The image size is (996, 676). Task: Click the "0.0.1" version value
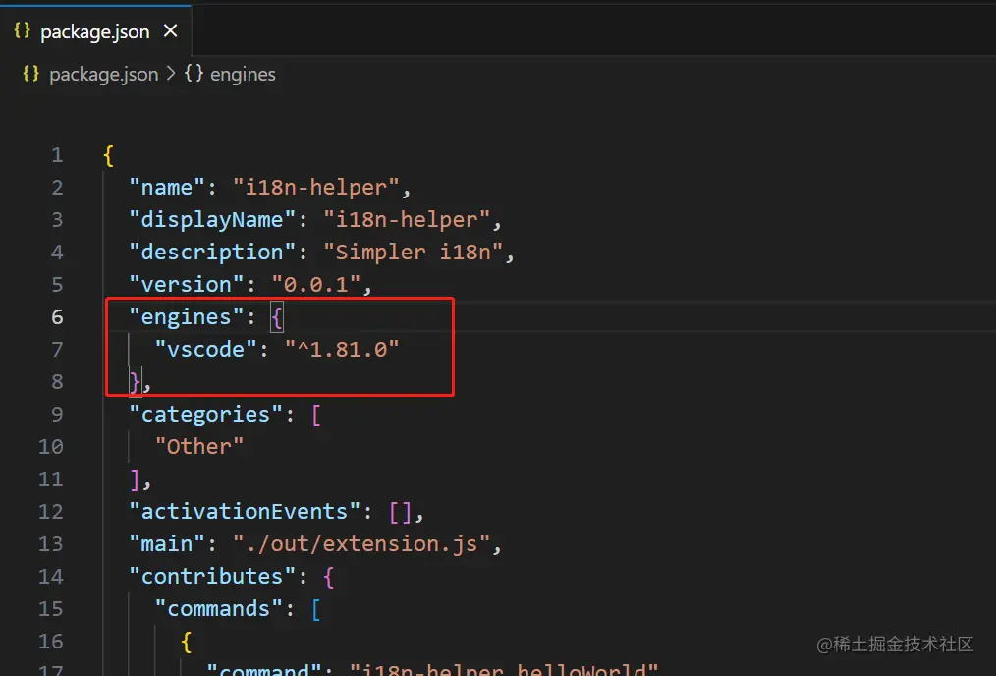pyautogui.click(x=316, y=285)
